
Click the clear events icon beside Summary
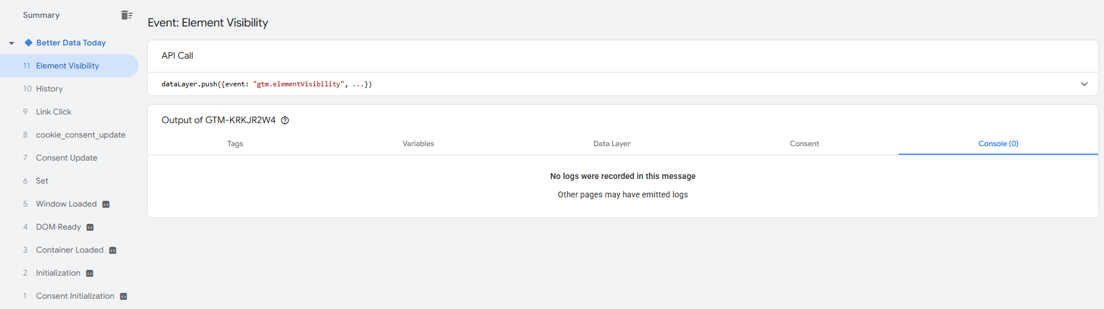pyautogui.click(x=127, y=15)
